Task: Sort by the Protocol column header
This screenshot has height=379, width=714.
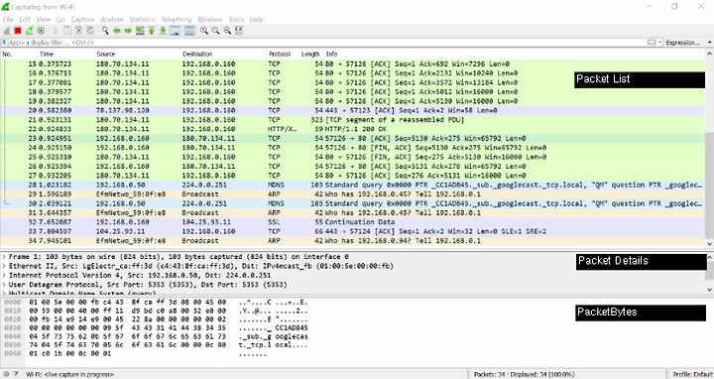Action: pos(280,54)
